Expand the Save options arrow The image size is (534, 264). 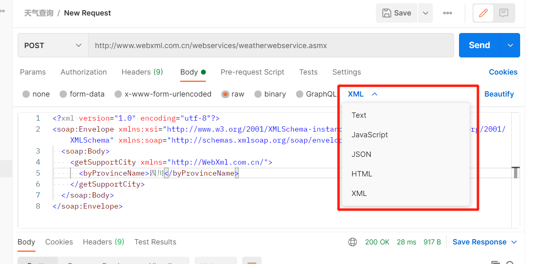click(425, 13)
